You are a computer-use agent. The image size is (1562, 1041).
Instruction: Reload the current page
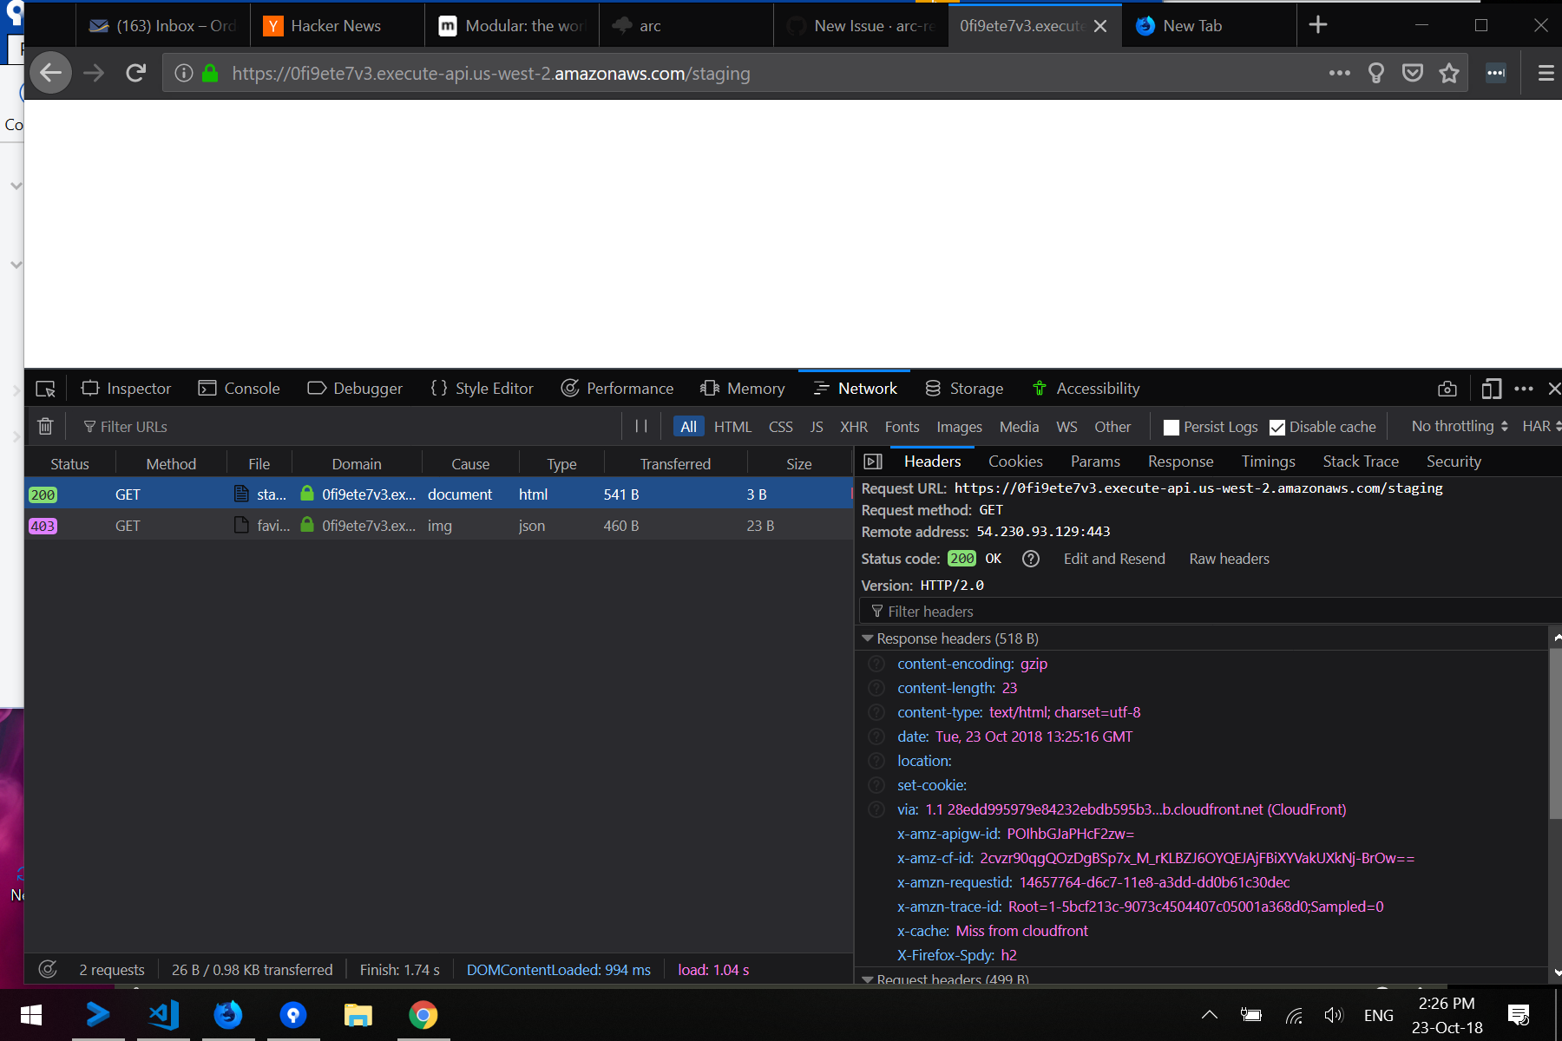click(135, 73)
